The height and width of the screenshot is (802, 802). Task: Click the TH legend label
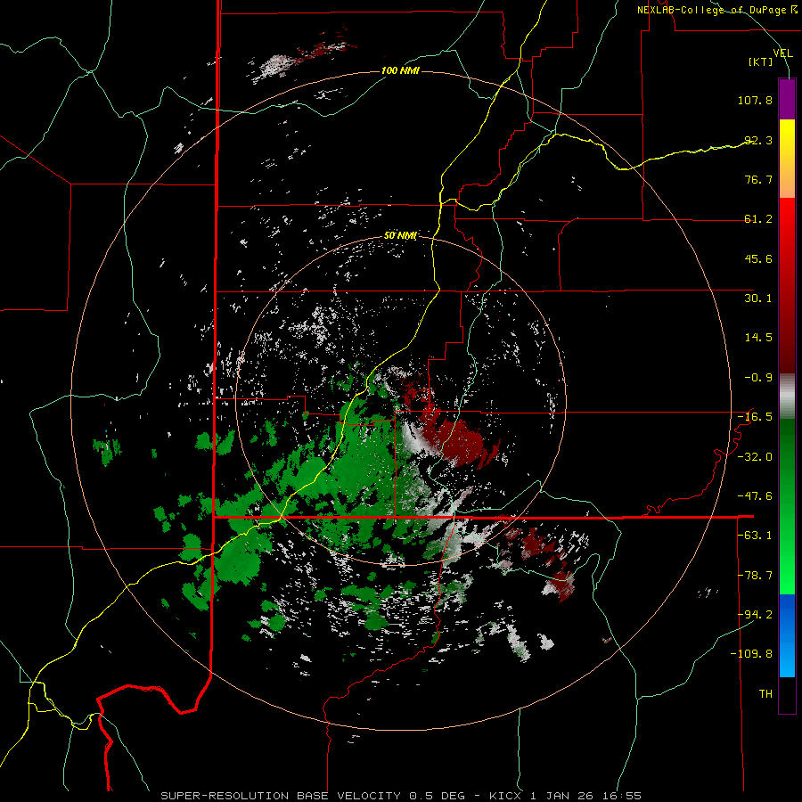point(765,694)
